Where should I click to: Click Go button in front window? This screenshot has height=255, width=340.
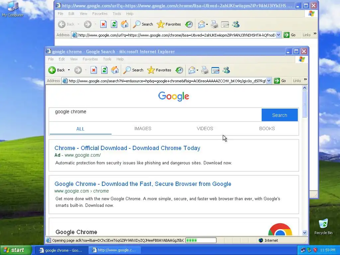click(x=280, y=81)
